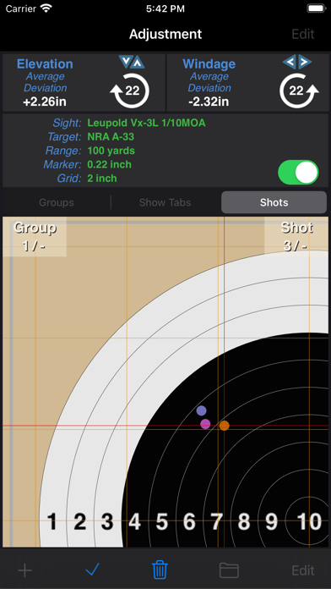Tap the plus add icon
331x589 pixels.
pyautogui.click(x=24, y=570)
